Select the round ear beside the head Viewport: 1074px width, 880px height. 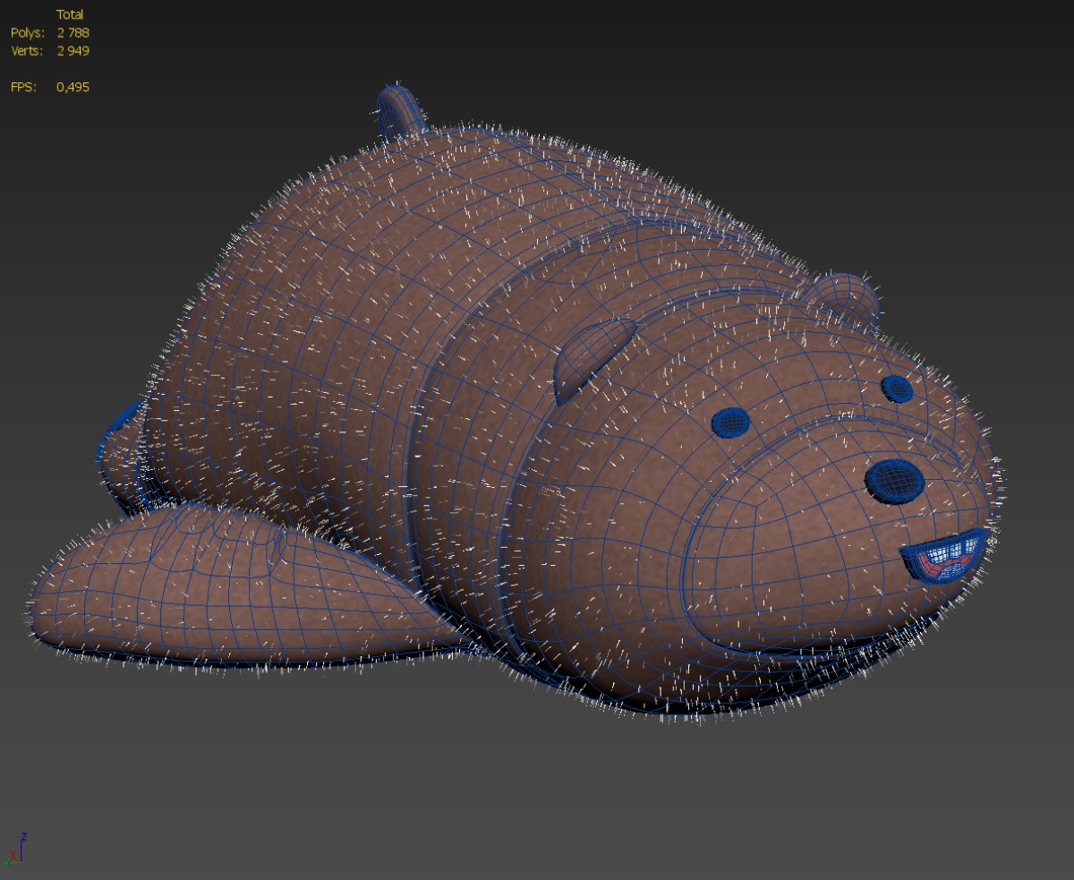click(845, 293)
